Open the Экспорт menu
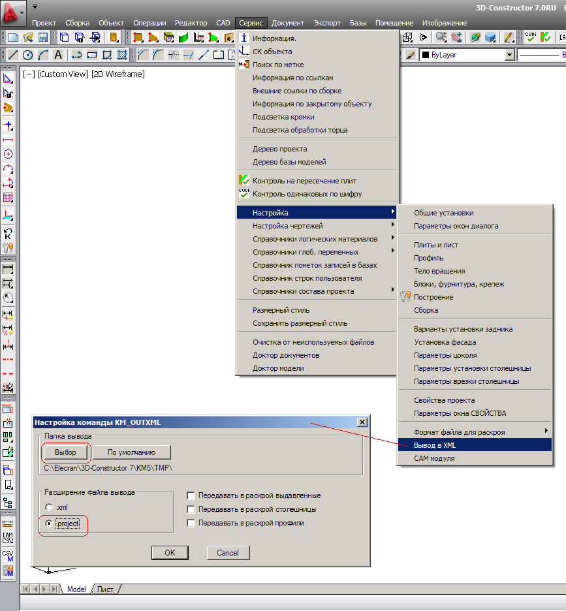 coord(327,23)
